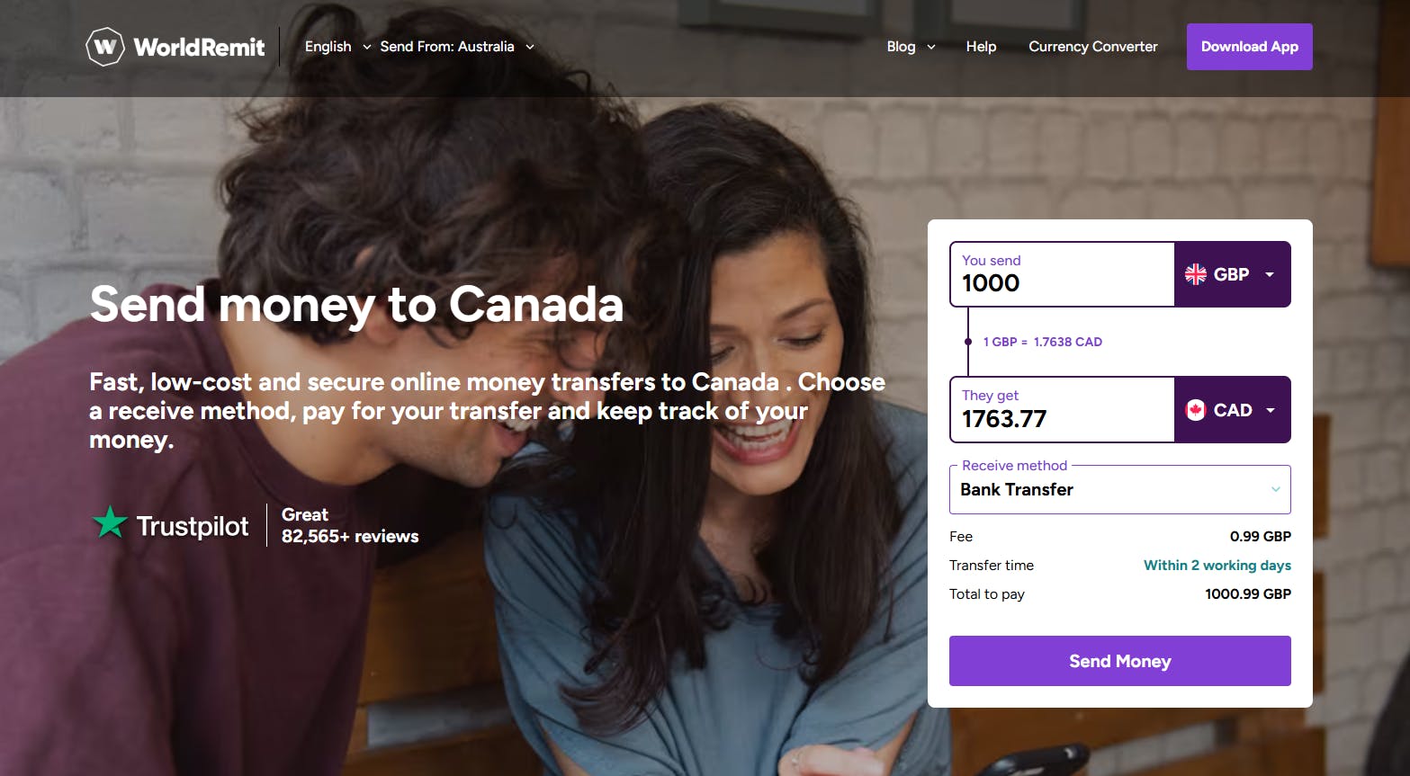Click the They get amount field

(1062, 418)
